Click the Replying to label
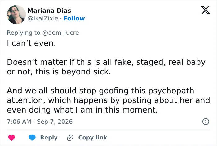The width and height of the screenshot is (217, 146). coord(24,33)
